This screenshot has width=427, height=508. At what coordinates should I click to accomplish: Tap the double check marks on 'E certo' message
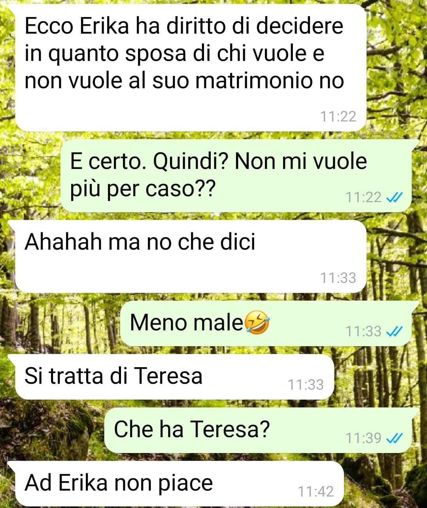click(394, 197)
